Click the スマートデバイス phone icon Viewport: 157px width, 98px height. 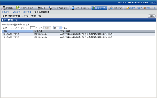coord(73,8)
